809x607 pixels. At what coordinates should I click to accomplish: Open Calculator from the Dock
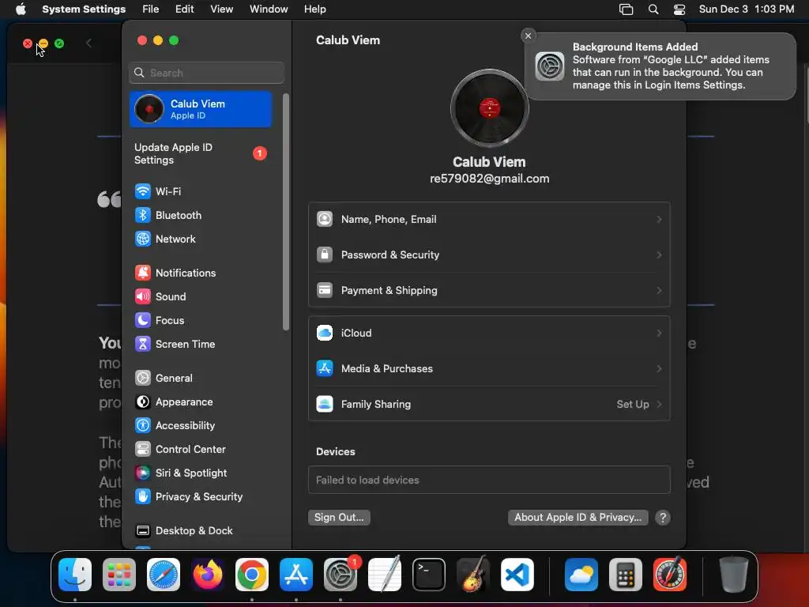626,575
